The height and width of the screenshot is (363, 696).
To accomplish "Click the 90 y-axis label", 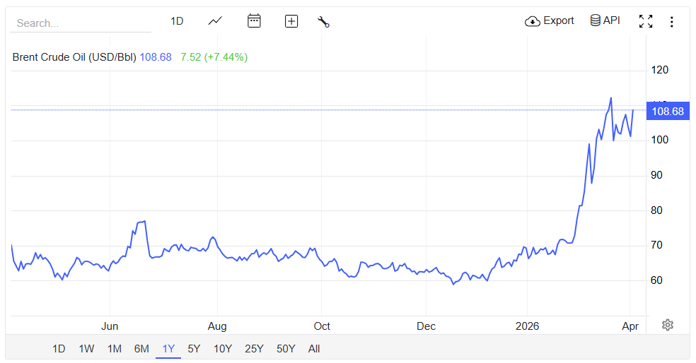I will [656, 175].
